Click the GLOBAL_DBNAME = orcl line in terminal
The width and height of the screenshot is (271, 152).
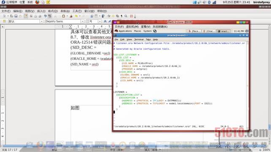tap(135, 75)
